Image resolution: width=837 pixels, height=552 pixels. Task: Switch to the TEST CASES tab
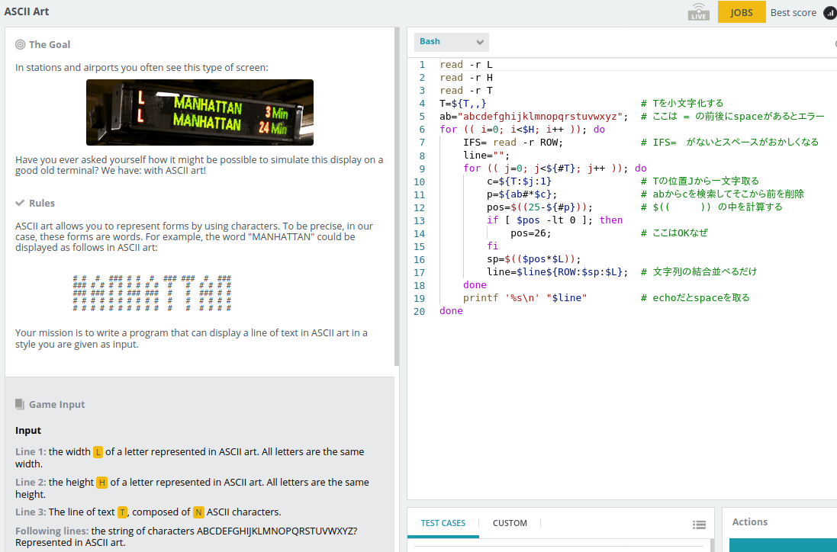(x=443, y=523)
